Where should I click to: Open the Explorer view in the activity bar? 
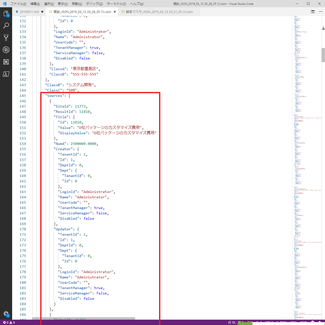coord(6,14)
